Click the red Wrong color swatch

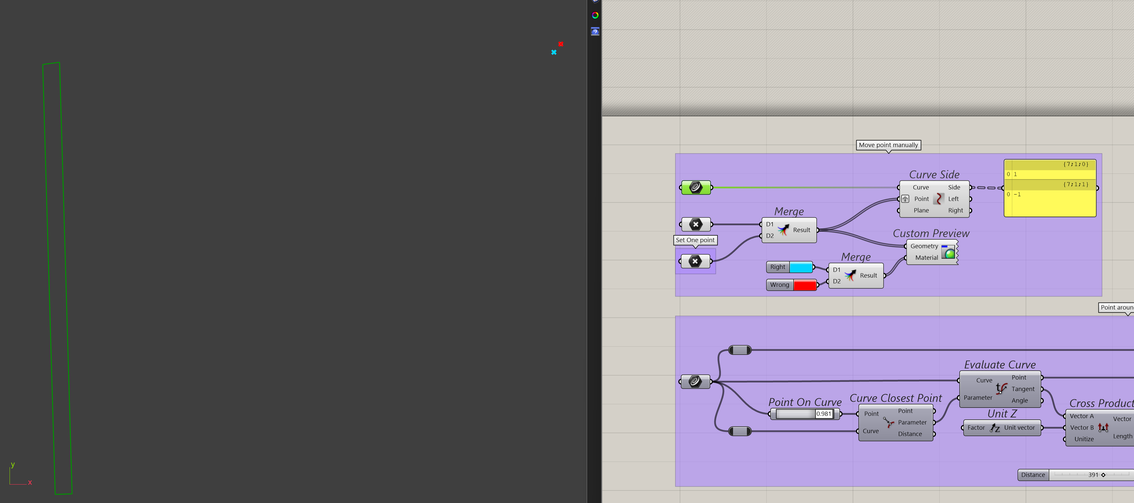point(805,285)
